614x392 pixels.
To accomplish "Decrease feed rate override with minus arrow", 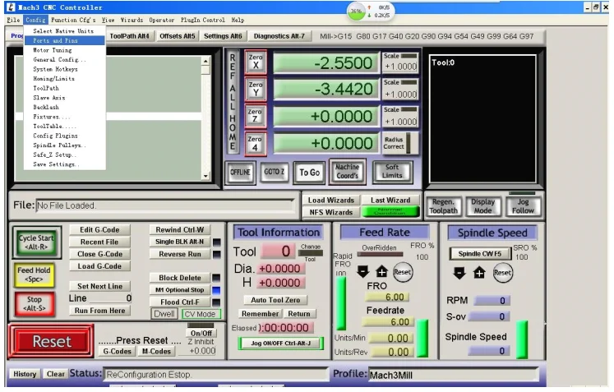I will tap(363, 271).
